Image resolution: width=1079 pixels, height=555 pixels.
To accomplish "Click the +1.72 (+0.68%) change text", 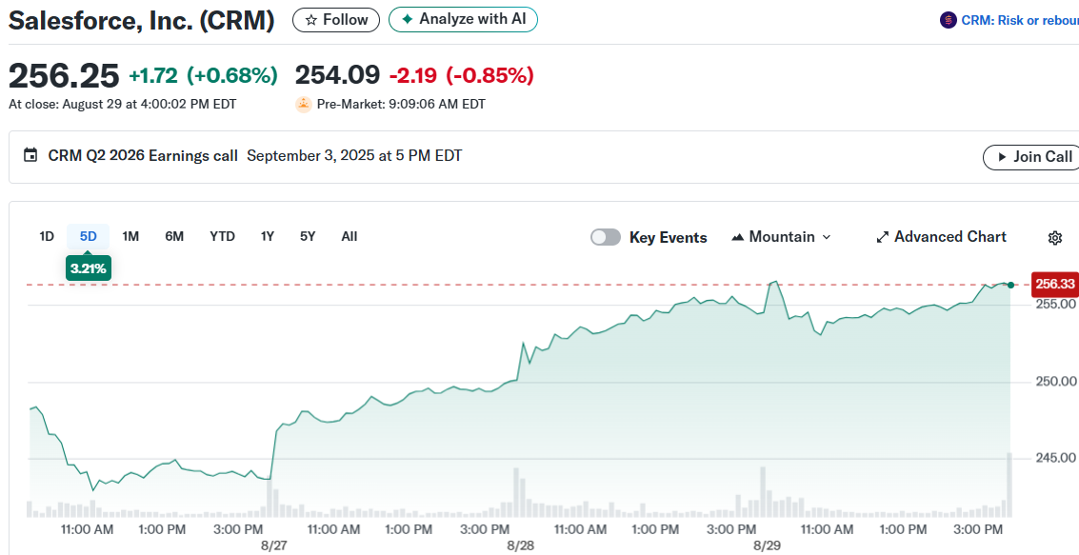I will (203, 75).
